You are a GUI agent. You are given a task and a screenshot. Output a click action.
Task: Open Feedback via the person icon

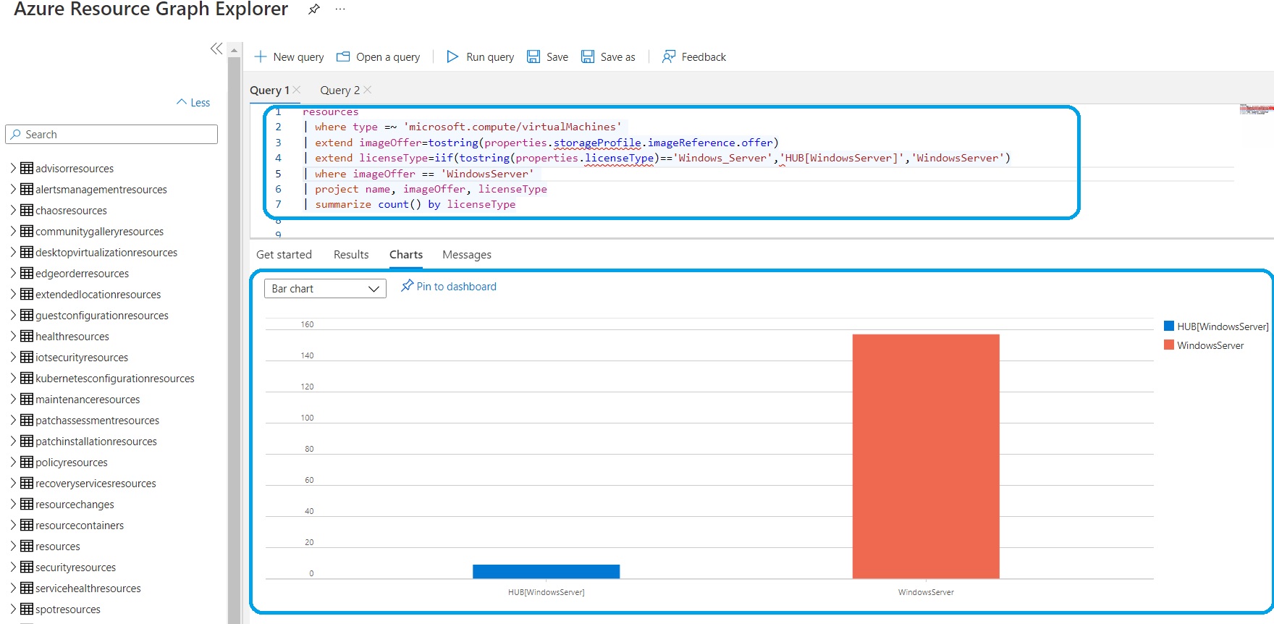point(669,56)
